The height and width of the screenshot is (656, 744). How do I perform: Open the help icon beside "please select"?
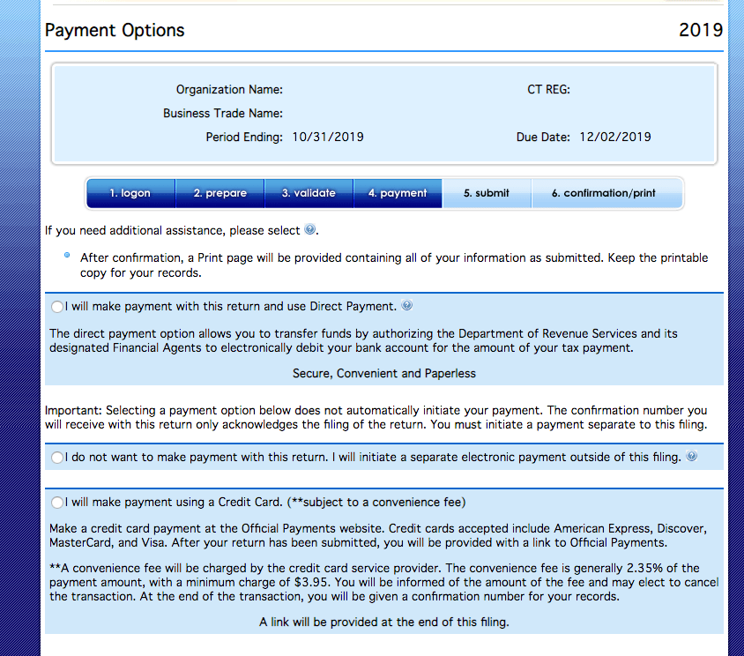pos(311,229)
